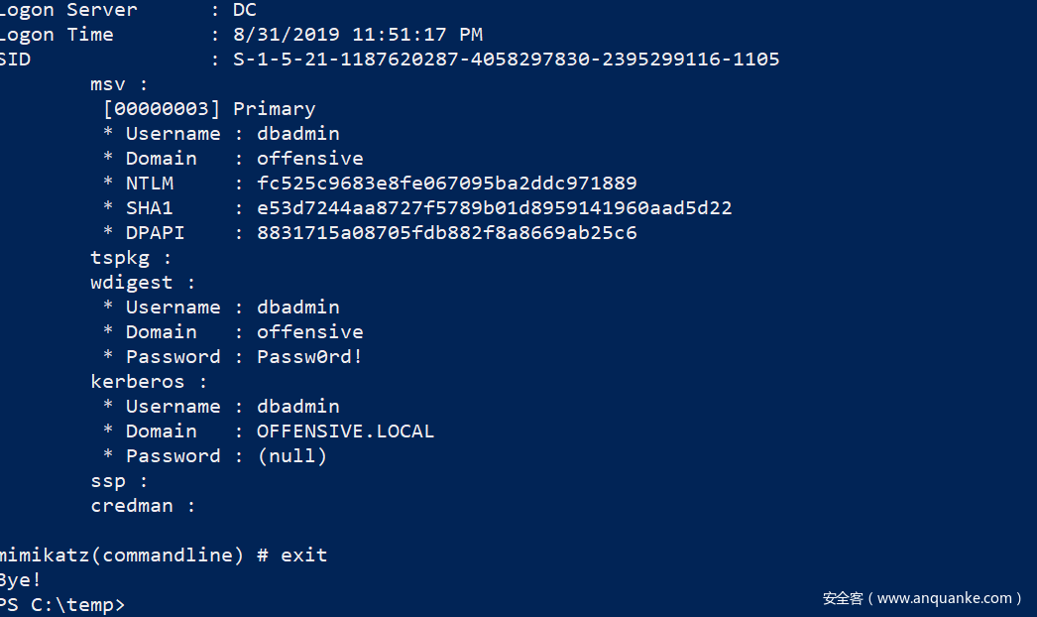Click the msv Username dbadmin value
1037x617 pixels.
pyautogui.click(x=297, y=134)
